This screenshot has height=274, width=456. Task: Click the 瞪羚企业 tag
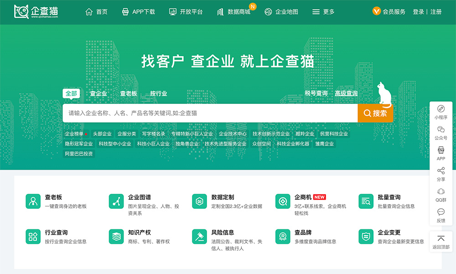(x=305, y=134)
